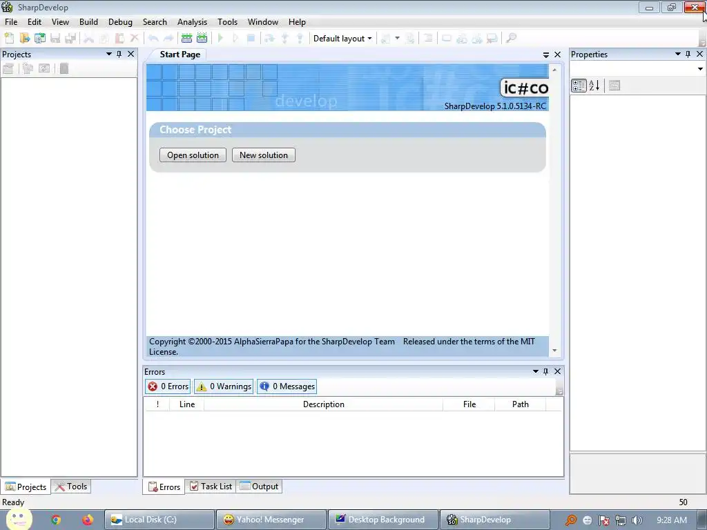Open the File menu
Screen dimensions: 707x530
pos(11,21)
